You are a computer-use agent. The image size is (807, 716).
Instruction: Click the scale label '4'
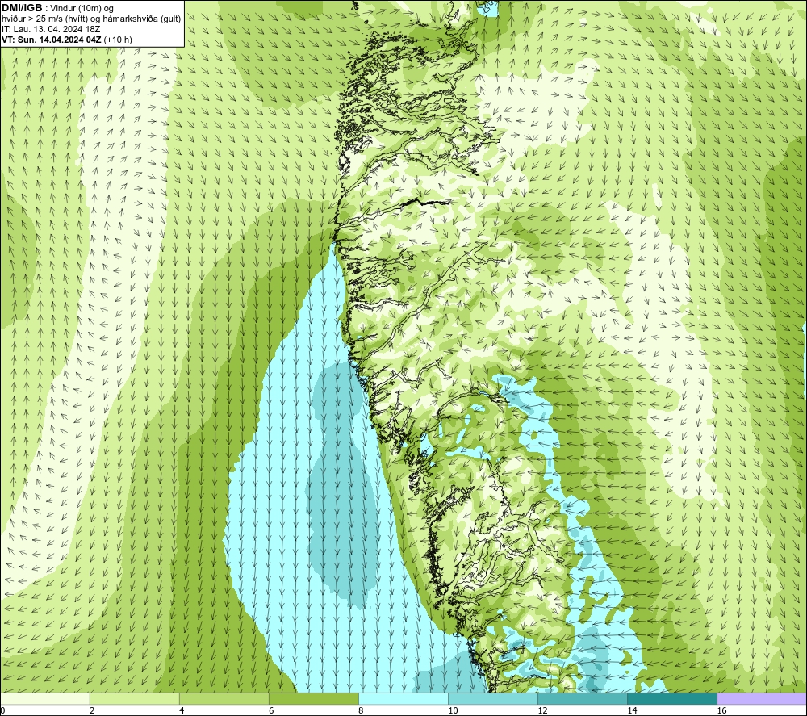(182, 711)
